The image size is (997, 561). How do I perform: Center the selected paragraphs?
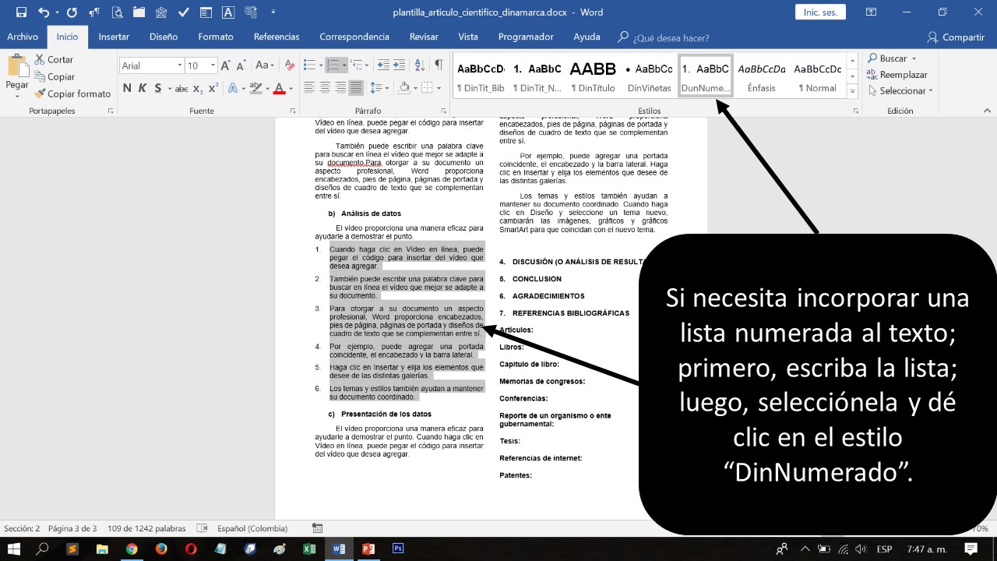coord(325,88)
